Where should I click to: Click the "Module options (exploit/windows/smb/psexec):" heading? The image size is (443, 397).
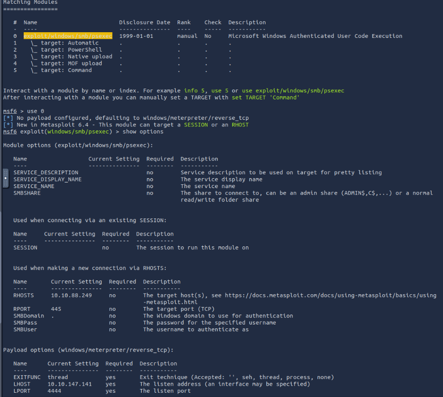coord(78,145)
